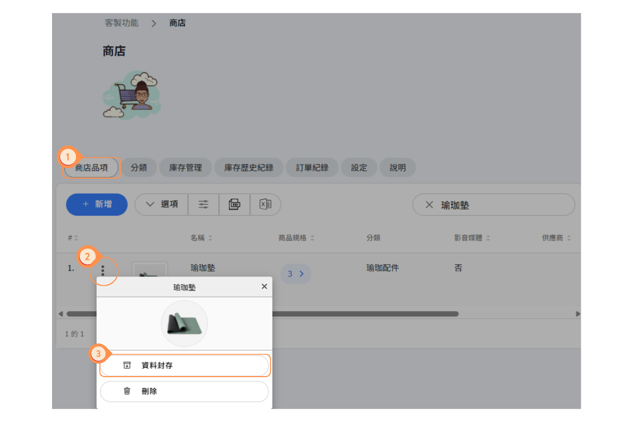Sort by 商品規格 column header
This screenshot has width=633, height=422.
pos(296,238)
